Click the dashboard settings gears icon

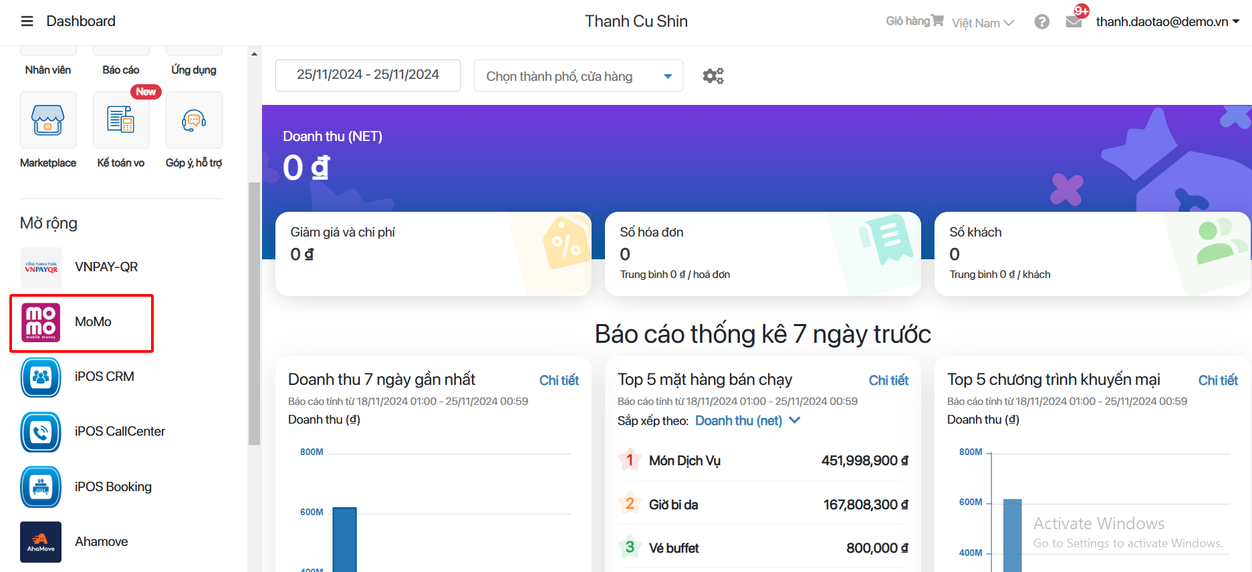pos(713,76)
